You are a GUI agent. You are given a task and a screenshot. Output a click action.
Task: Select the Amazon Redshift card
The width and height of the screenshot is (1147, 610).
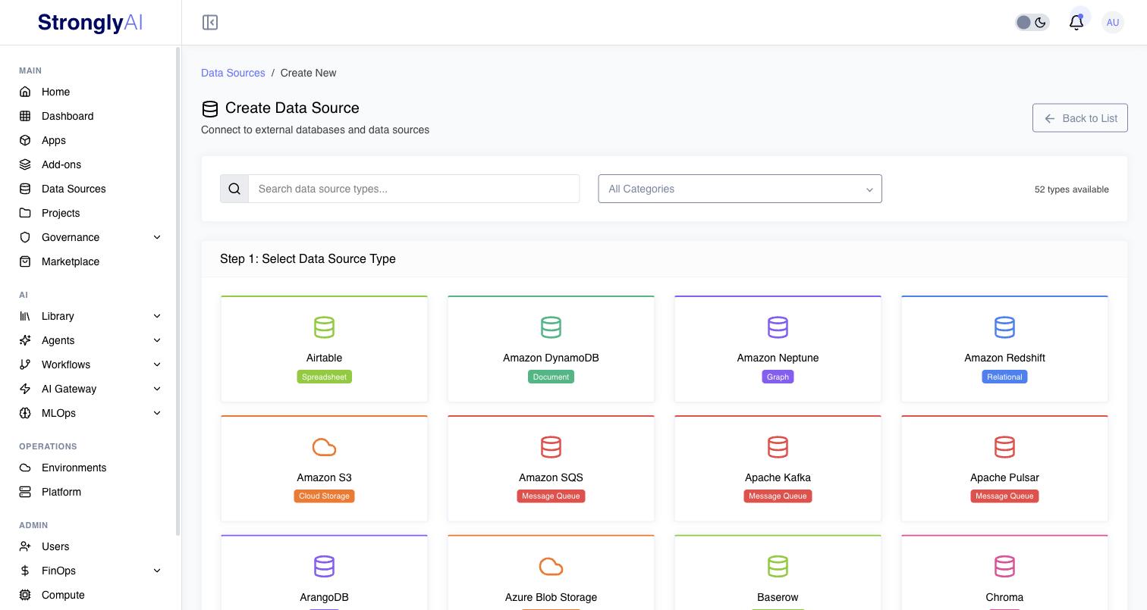click(1004, 349)
